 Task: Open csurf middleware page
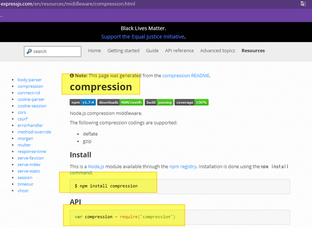[x=22, y=119]
